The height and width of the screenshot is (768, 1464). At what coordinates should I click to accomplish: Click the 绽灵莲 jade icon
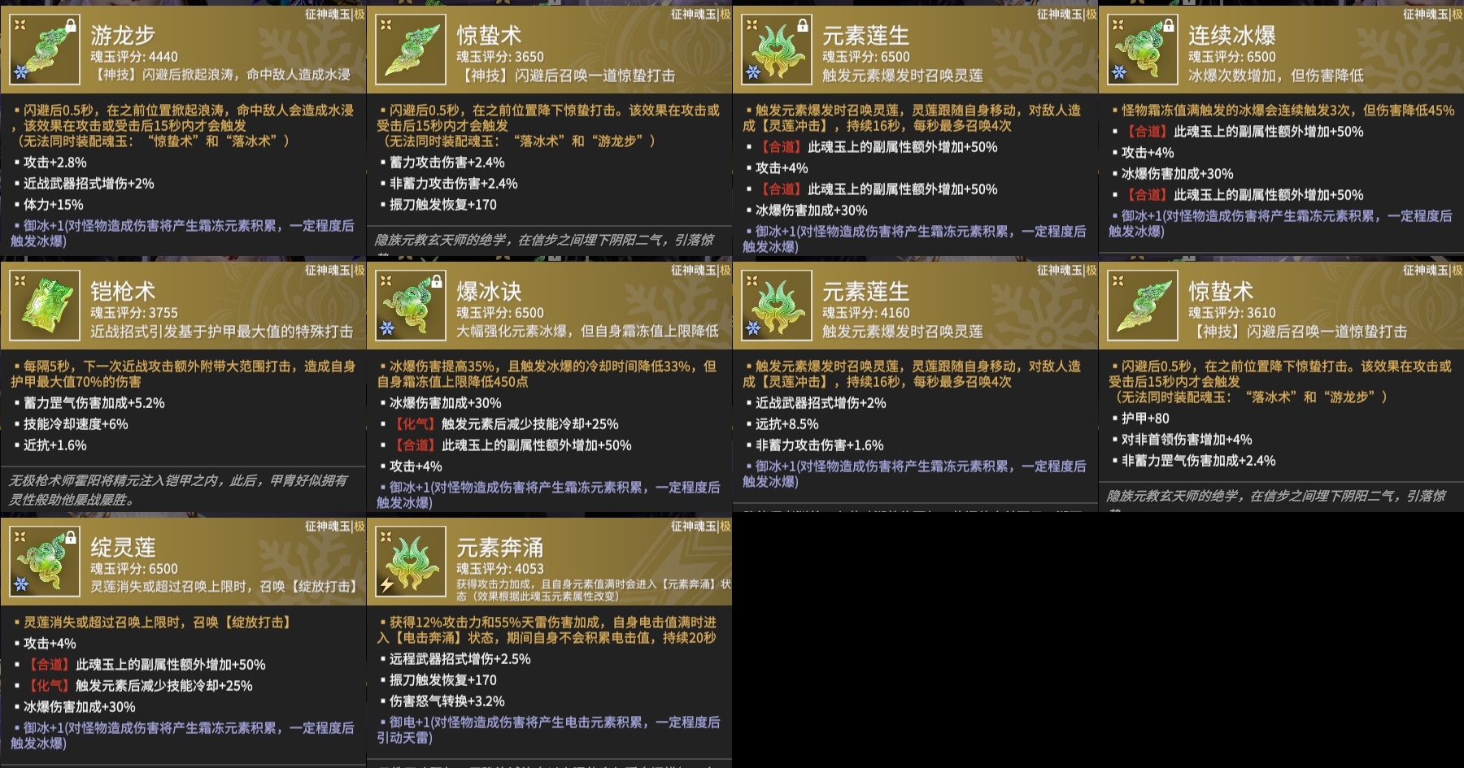click(45, 562)
